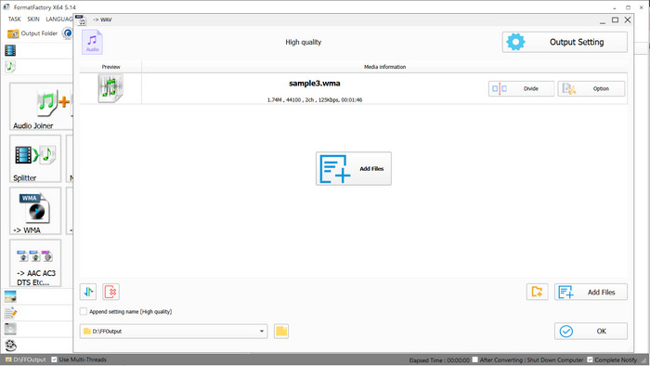Open the ROM device/DVD category icon
Image resolution: width=650 pixels, height=366 pixels.
click(x=10, y=329)
